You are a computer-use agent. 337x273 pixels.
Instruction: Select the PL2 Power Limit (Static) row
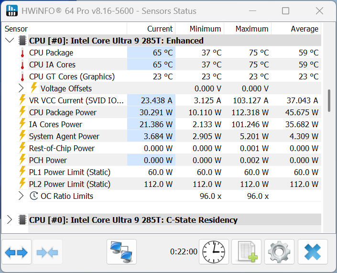(x=69, y=184)
